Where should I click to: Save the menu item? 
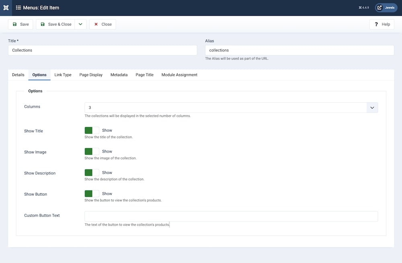pyautogui.click(x=21, y=24)
